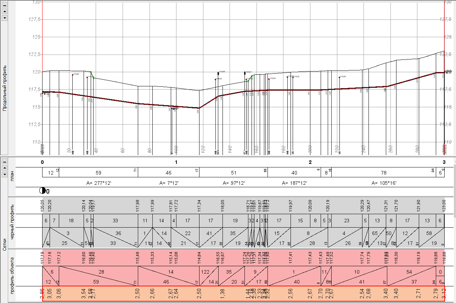
Task: Click kilometer marker 2 in plan row
Action: click(x=310, y=162)
